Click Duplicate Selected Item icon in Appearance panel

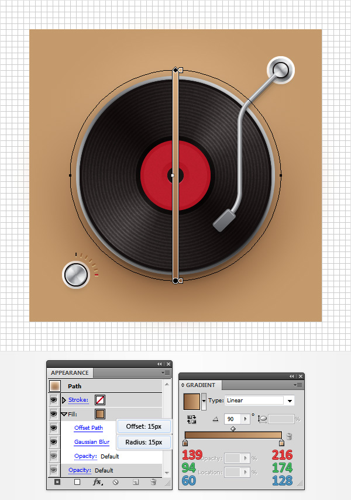136,482
